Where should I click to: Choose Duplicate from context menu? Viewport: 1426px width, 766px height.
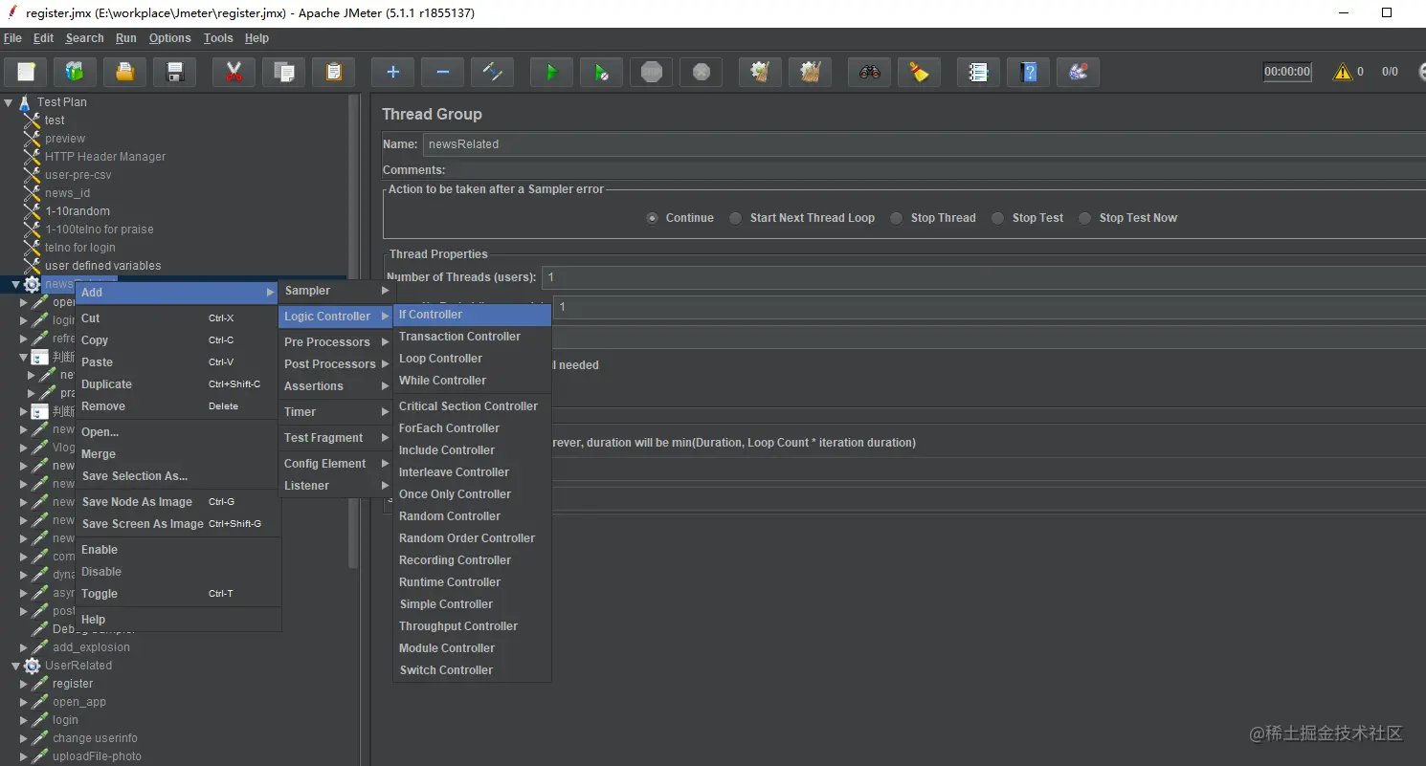point(178,384)
